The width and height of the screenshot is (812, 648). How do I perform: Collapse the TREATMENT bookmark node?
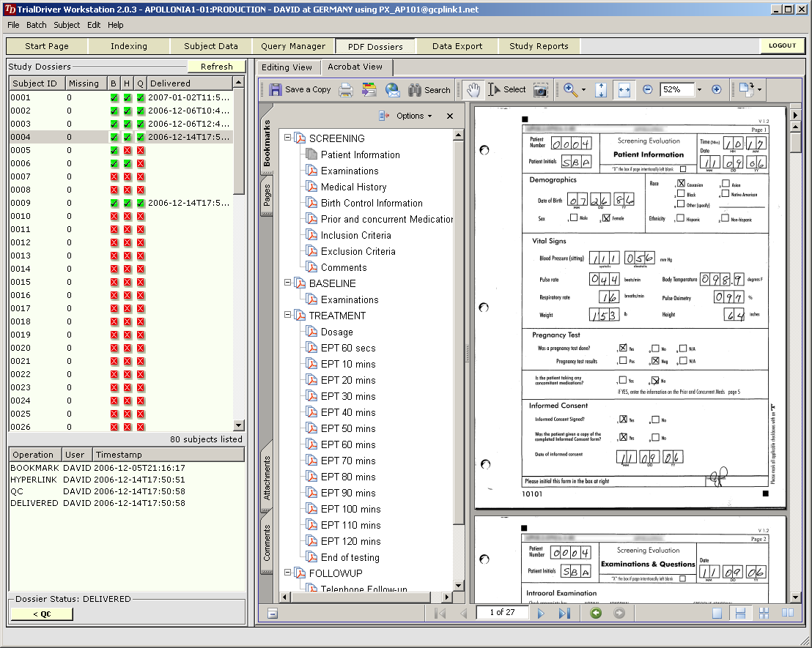click(x=288, y=316)
